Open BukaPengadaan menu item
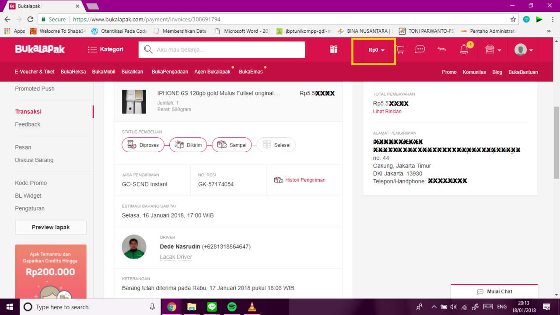 pos(170,72)
